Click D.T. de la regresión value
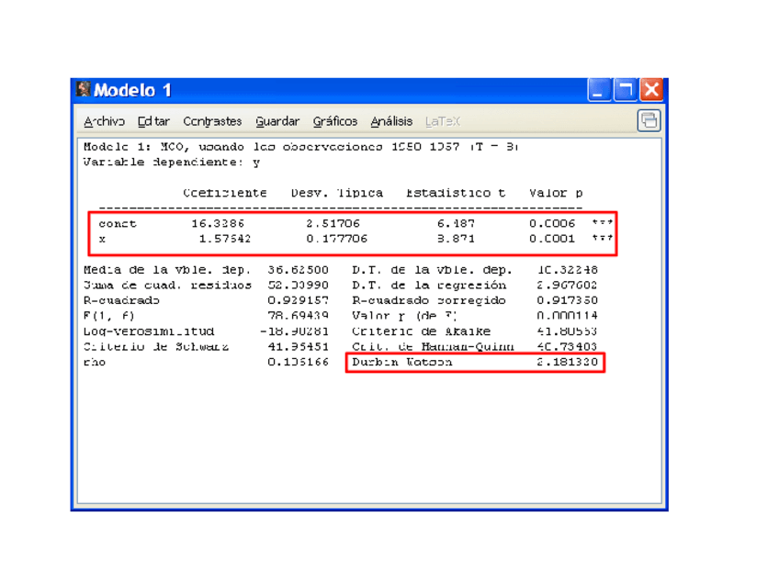779x584 pixels. click(567, 286)
